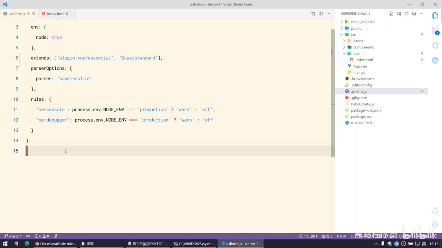
Task: Collapse the test folder
Action: coord(356,53)
